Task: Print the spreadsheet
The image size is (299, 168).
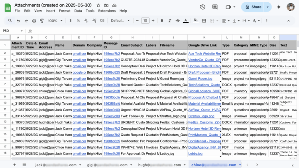Action: coord(34,21)
